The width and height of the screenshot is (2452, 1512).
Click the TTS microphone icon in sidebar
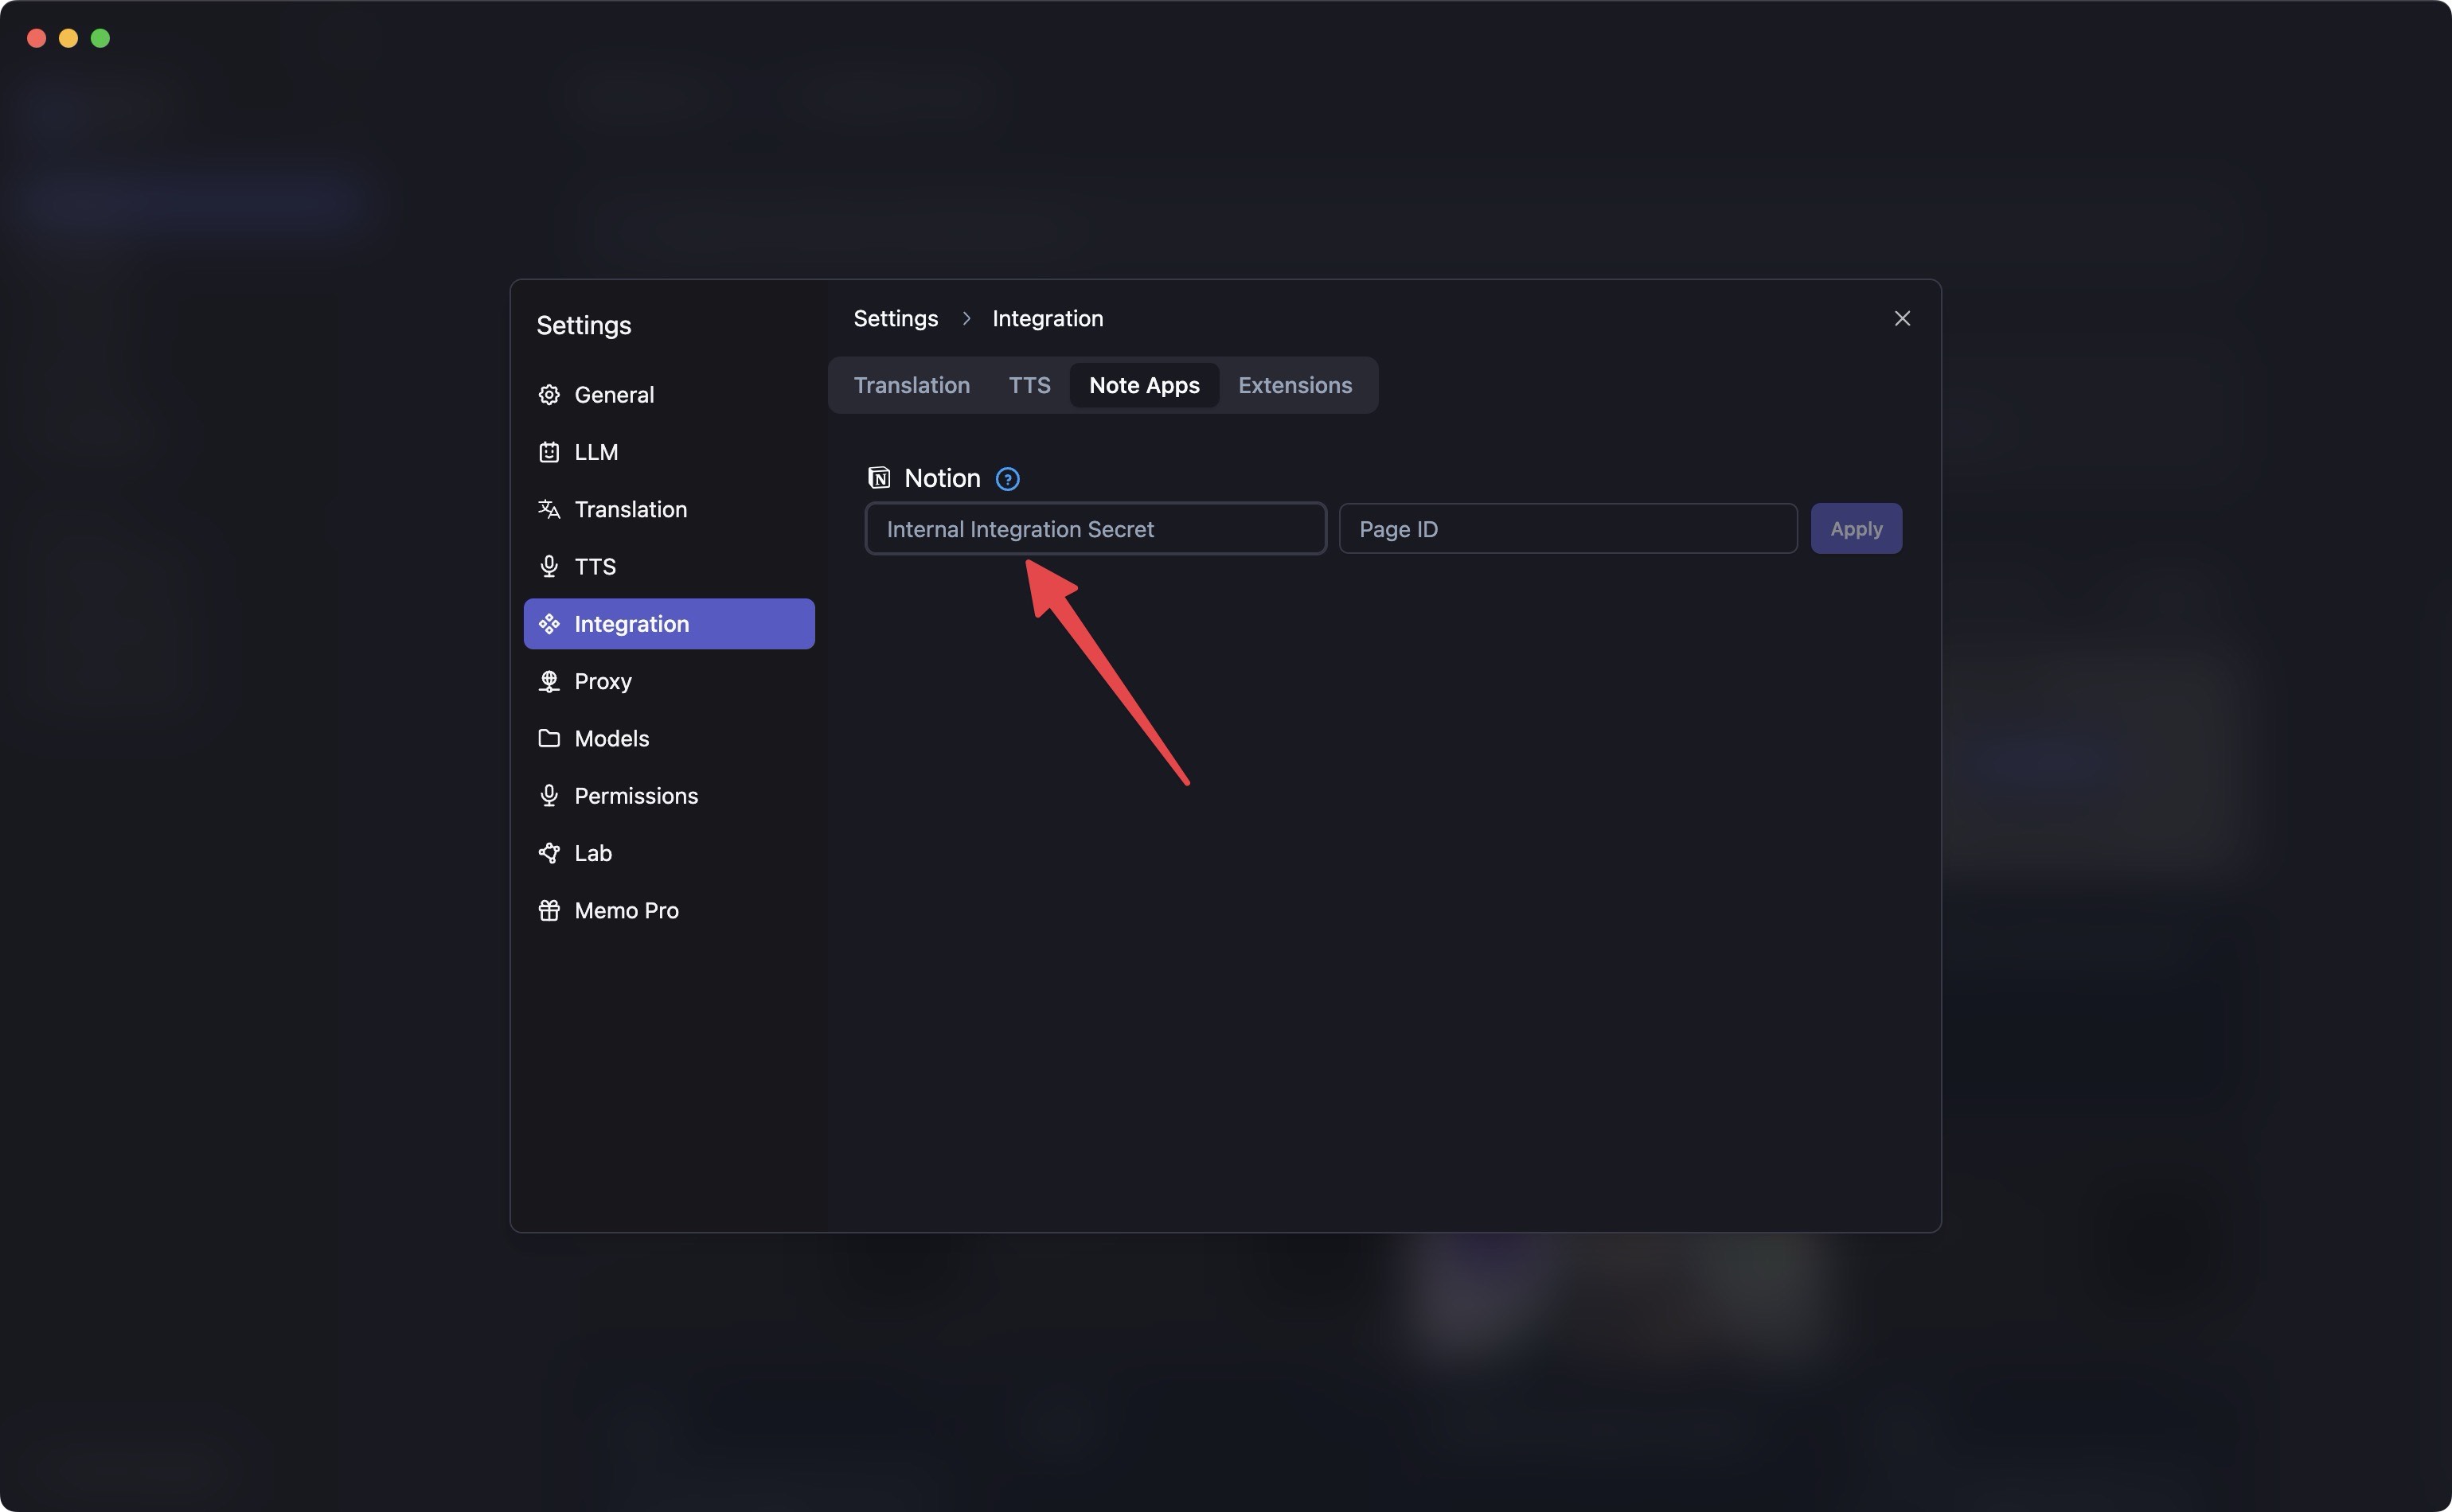pyautogui.click(x=549, y=567)
